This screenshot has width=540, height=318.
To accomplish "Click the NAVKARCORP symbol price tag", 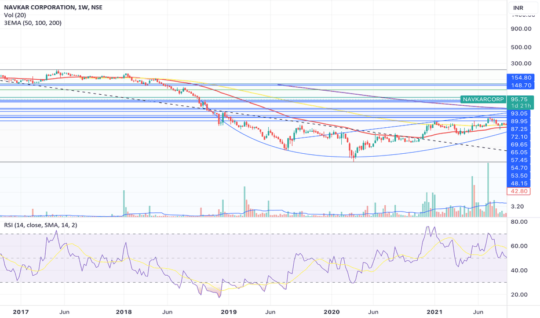I will point(483,99).
